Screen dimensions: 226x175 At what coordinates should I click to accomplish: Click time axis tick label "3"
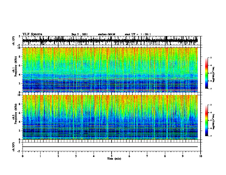(76, 156)
